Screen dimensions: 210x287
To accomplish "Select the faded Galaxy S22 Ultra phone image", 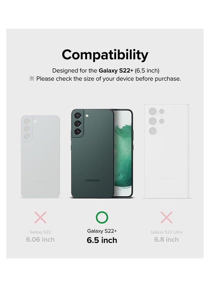I will coord(166,151).
